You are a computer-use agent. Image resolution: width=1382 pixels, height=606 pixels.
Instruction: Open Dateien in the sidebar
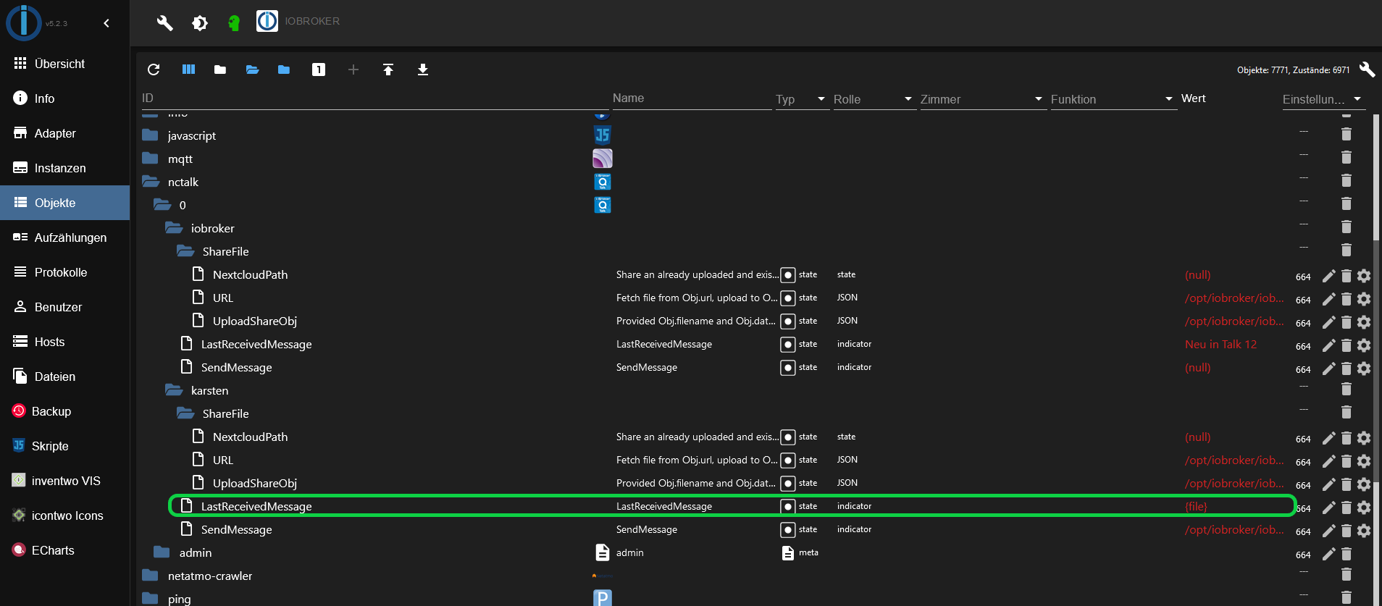point(64,376)
